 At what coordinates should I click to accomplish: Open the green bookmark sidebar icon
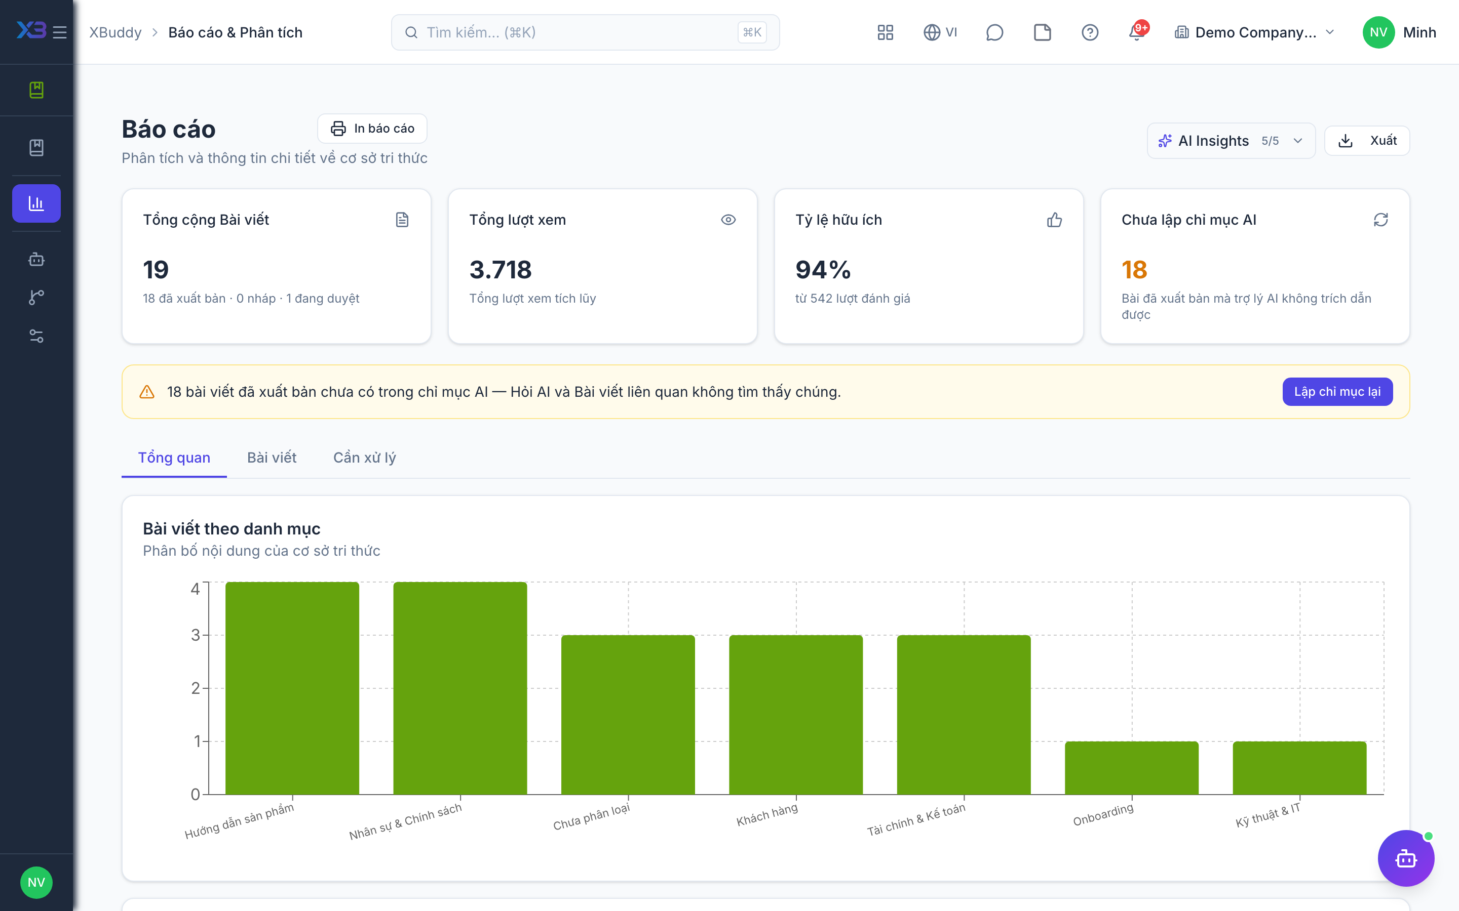pyautogui.click(x=36, y=90)
